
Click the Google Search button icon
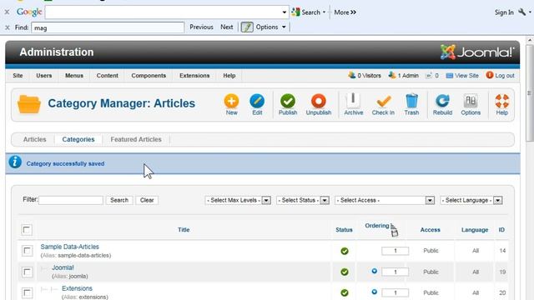point(295,12)
